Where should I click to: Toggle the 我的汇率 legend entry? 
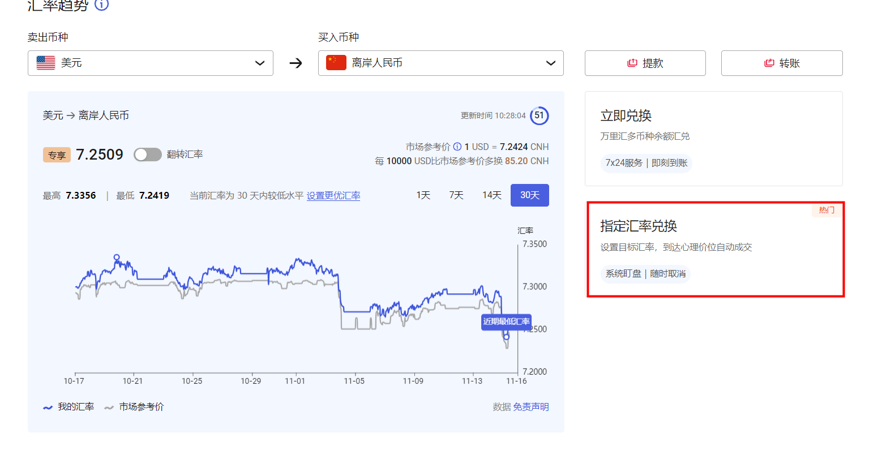tap(68, 406)
